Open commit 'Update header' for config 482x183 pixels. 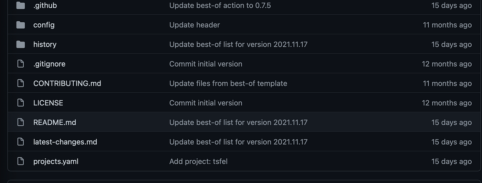(x=195, y=25)
